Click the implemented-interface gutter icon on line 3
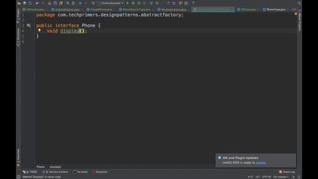 coord(29,25)
